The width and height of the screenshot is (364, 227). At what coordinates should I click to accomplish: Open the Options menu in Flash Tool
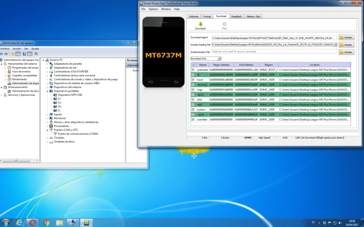[x=153, y=9]
